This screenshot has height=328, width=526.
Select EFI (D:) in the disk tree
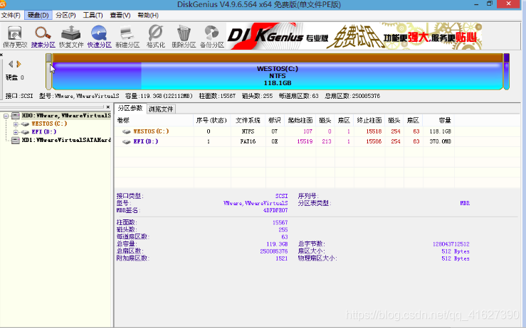(44, 131)
